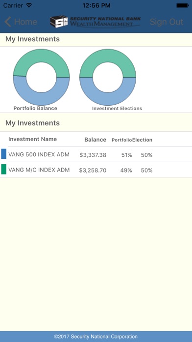Click the Portfolio column header

122,140
